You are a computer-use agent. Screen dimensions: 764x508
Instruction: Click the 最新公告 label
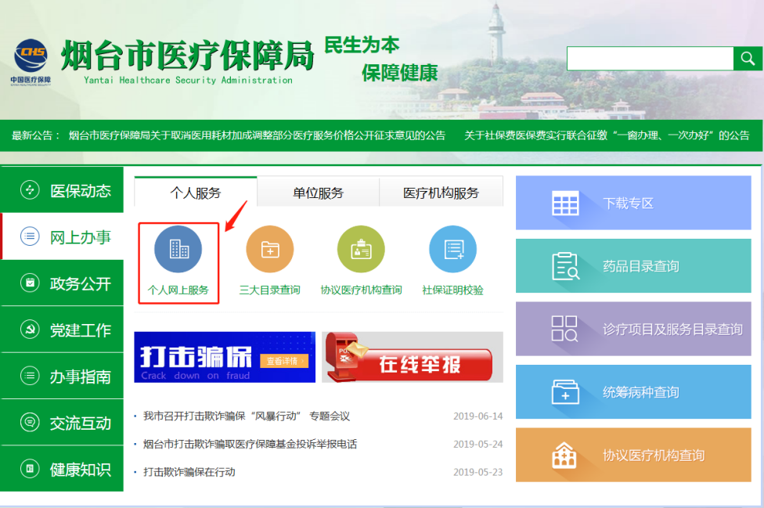[x=35, y=135]
